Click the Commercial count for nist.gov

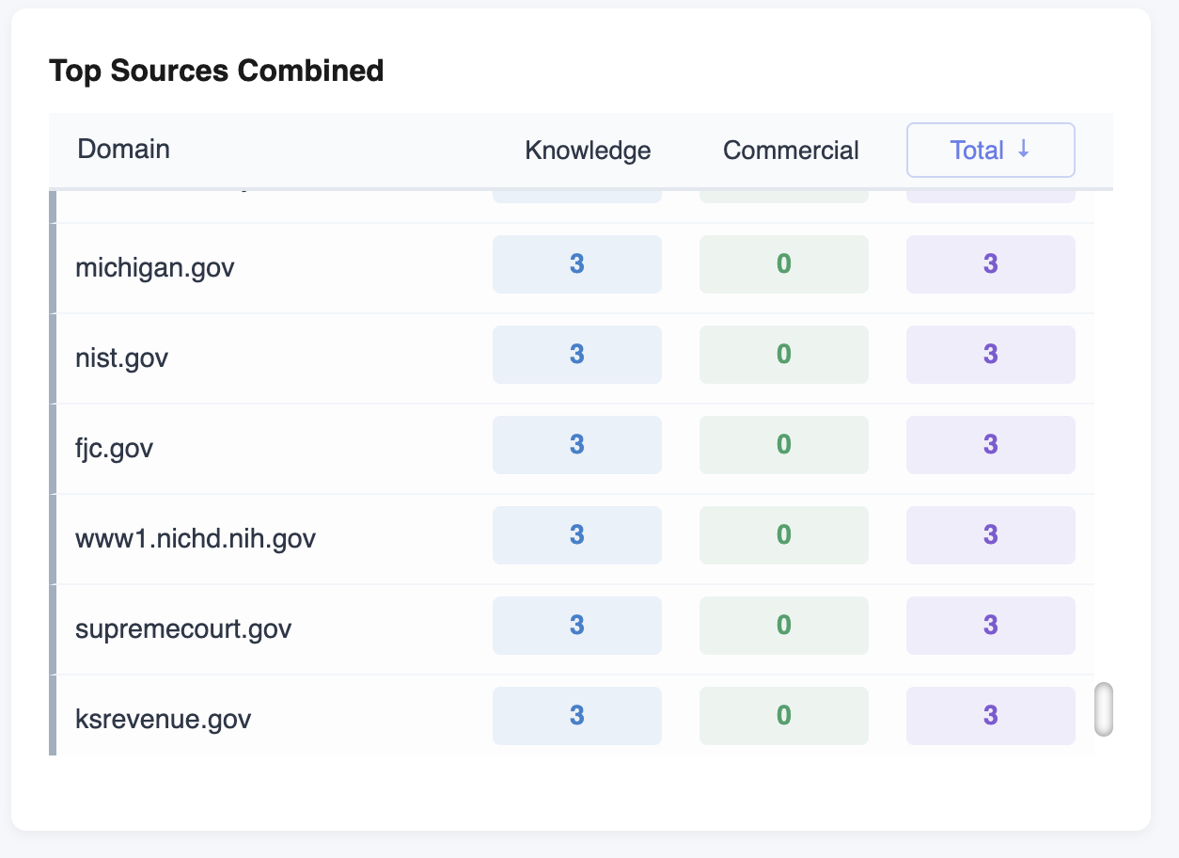(x=783, y=355)
